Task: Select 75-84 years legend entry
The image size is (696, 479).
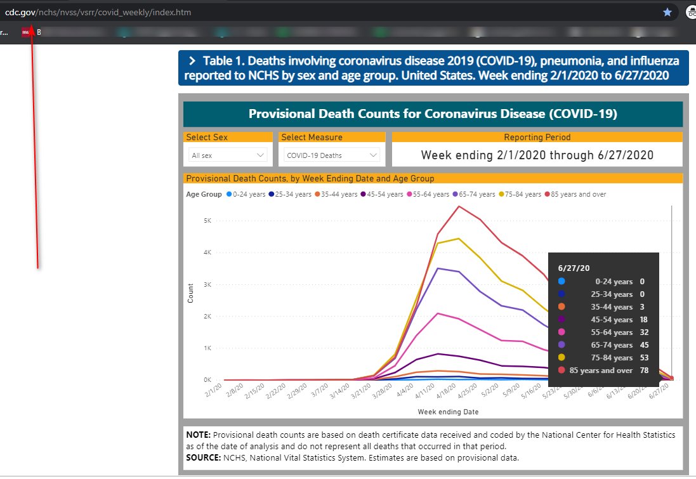Action: point(520,194)
